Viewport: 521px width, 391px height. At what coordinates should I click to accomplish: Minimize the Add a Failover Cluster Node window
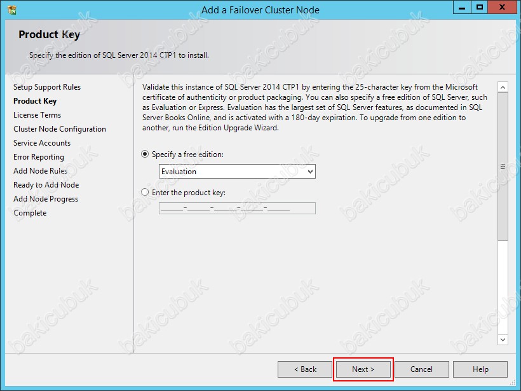point(462,8)
